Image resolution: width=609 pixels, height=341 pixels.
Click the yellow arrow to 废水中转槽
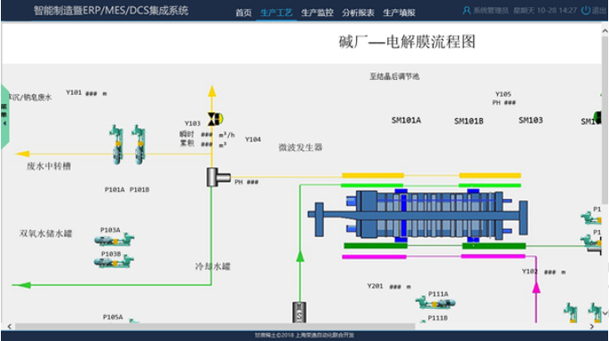(23, 154)
